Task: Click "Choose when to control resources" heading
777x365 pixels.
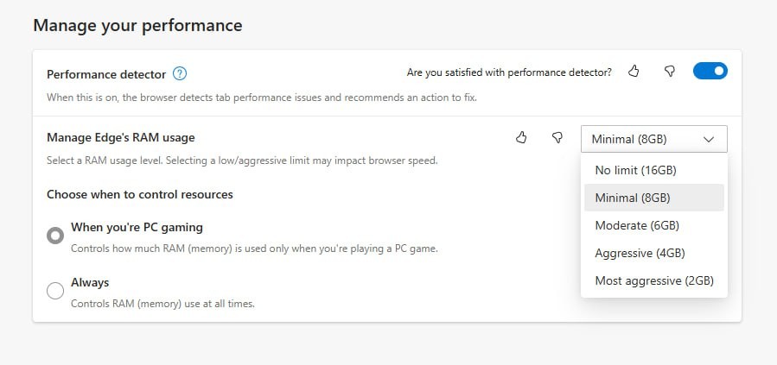Action: pos(139,194)
